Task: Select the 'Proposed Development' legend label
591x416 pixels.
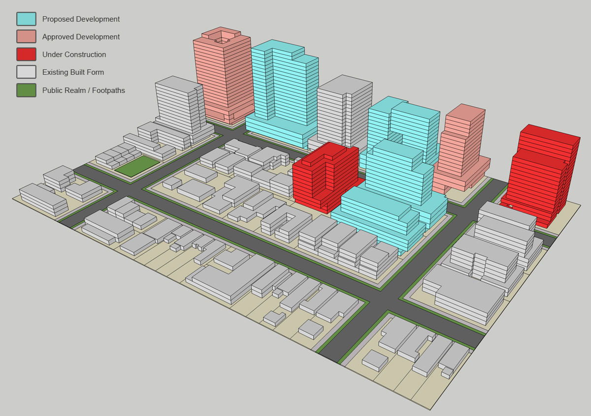Action: point(81,19)
